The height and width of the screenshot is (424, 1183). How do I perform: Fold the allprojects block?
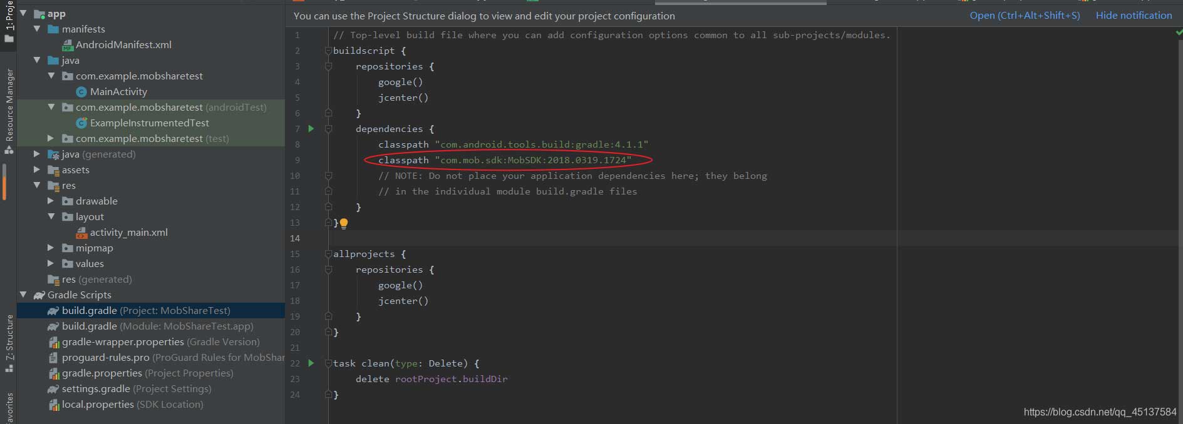328,254
